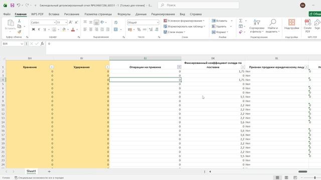Open Сортировка и фильтр menu
The width and height of the screenshot is (321, 180).
[257, 26]
